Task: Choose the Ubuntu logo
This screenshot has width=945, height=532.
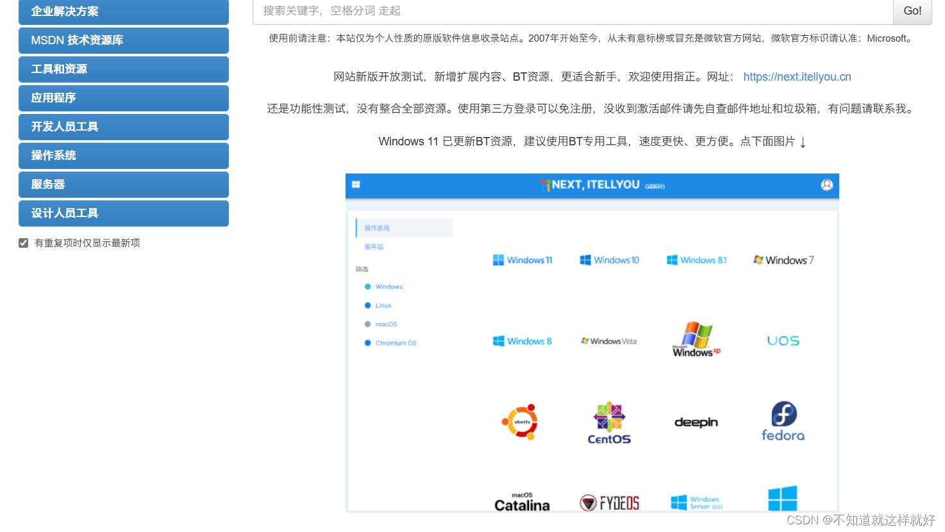Action: (x=520, y=422)
